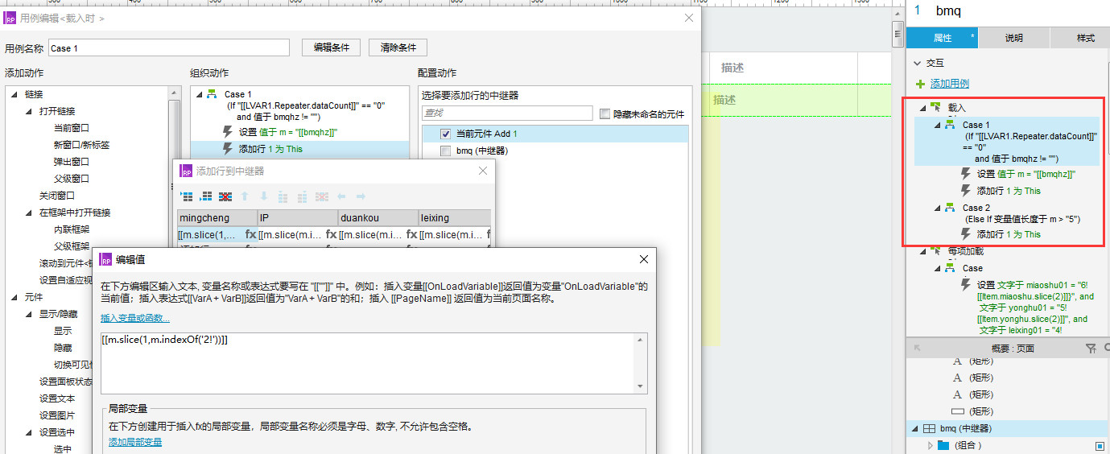Expand the (组合) folder in outline

930,445
